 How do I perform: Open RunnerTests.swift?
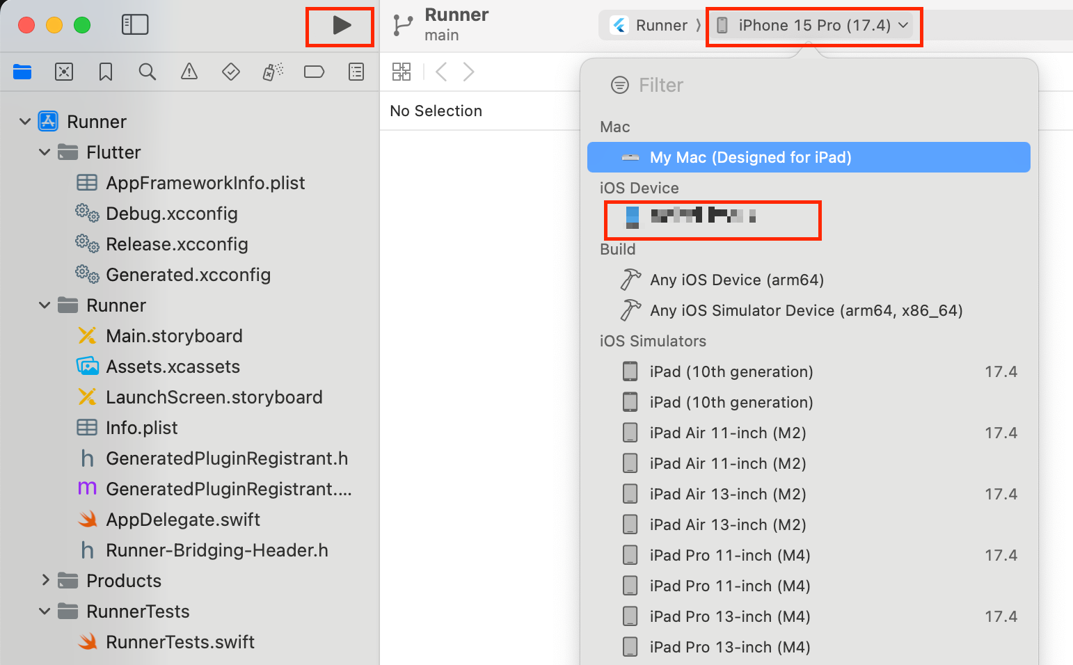pyautogui.click(x=180, y=642)
